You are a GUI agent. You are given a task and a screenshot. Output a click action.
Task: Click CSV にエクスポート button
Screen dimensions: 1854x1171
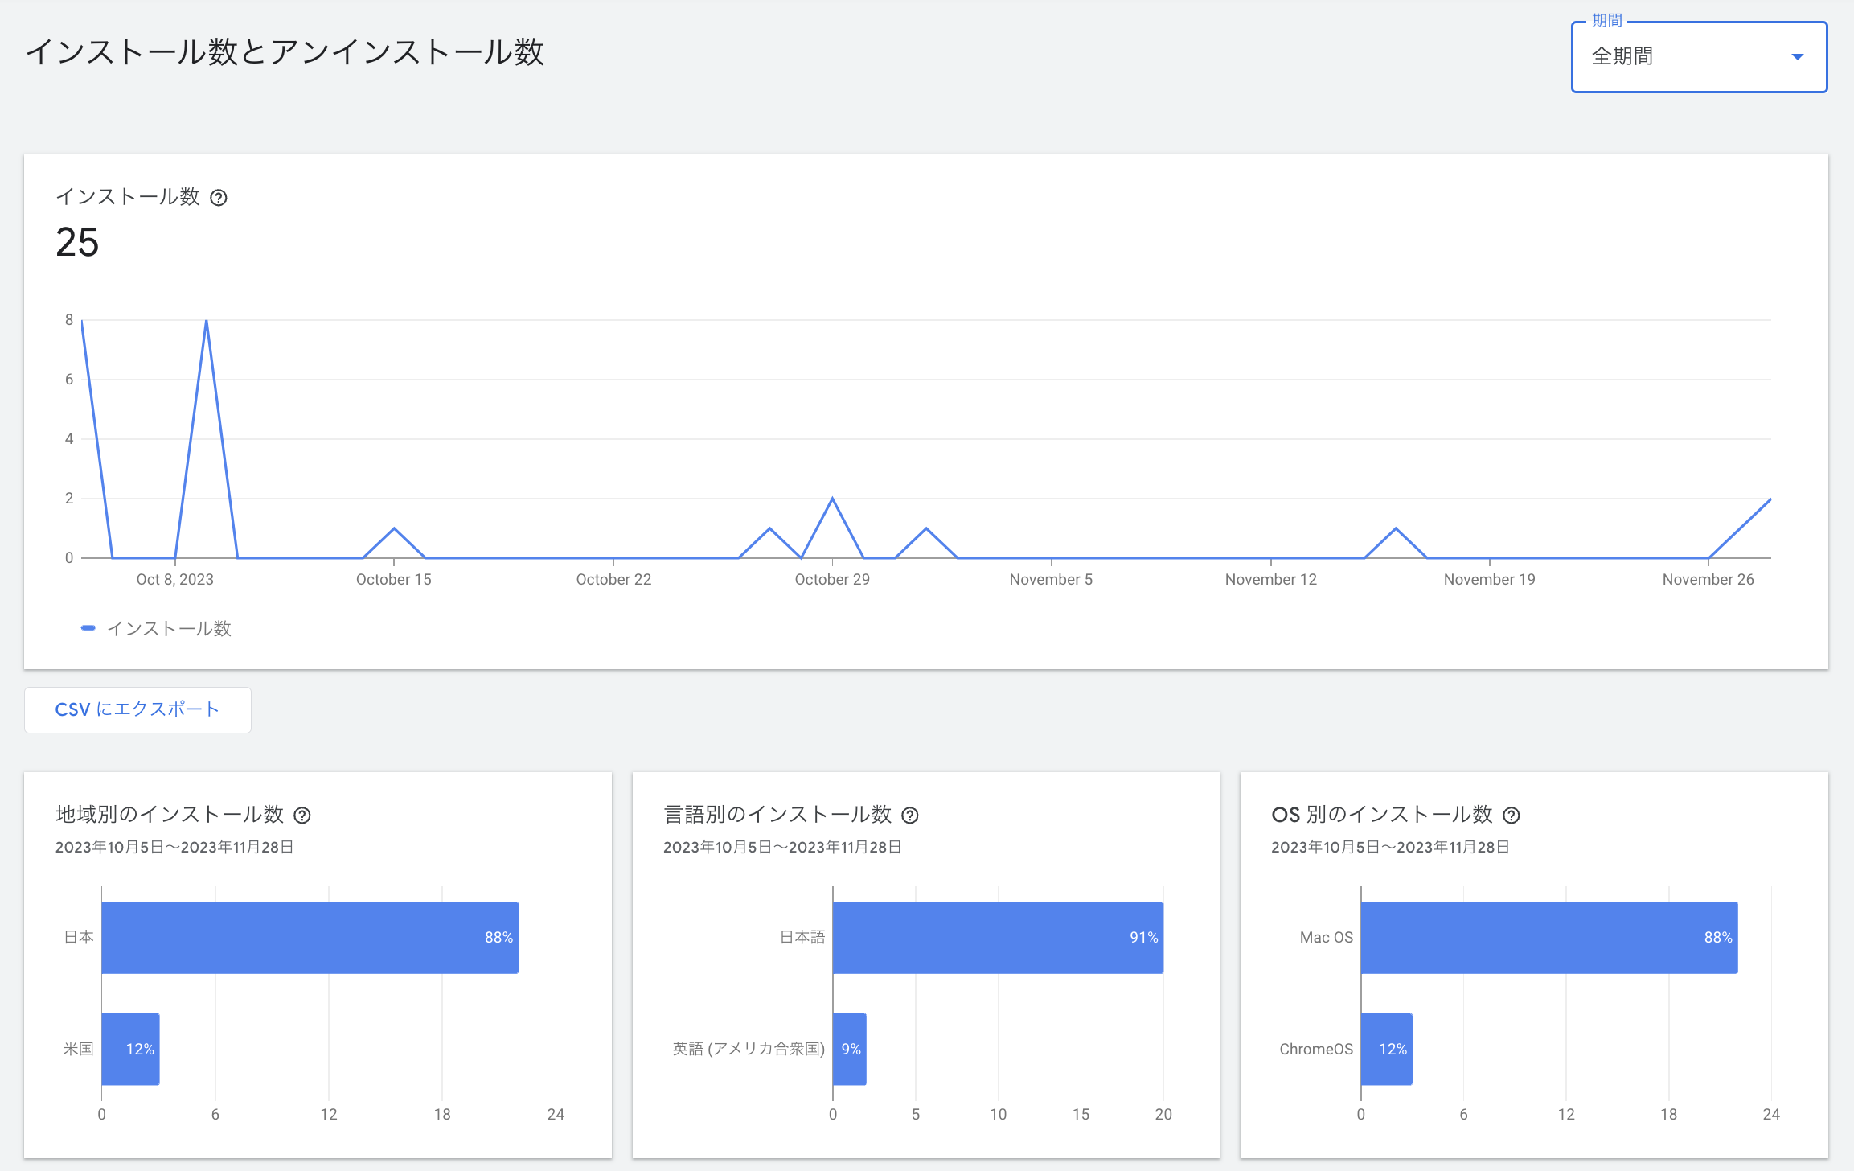click(x=137, y=709)
